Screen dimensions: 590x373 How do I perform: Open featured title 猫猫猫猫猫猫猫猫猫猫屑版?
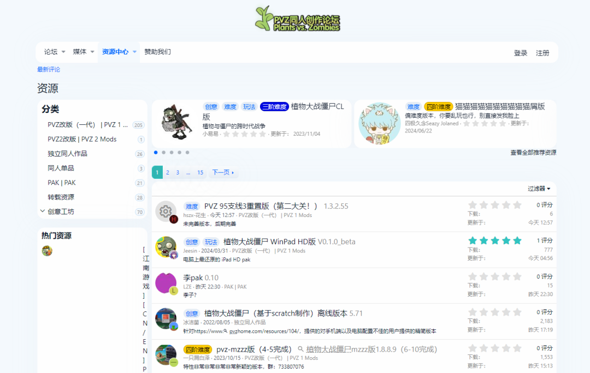500,107
